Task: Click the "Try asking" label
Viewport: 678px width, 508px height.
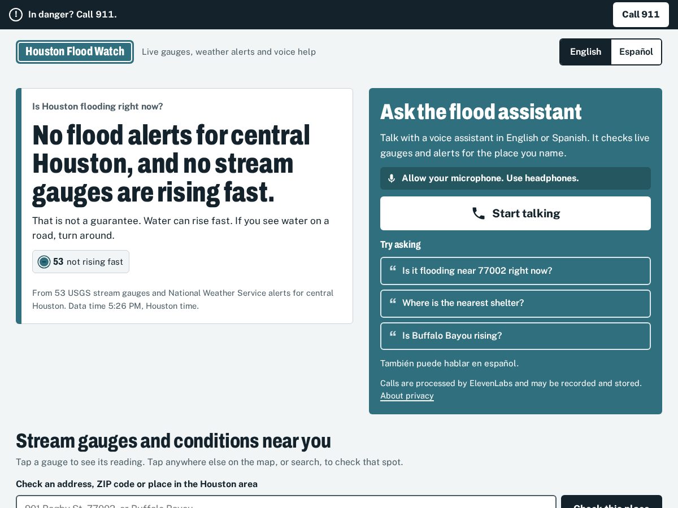Action: [401, 244]
